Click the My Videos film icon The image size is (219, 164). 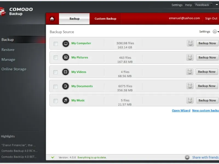(x=65, y=72)
